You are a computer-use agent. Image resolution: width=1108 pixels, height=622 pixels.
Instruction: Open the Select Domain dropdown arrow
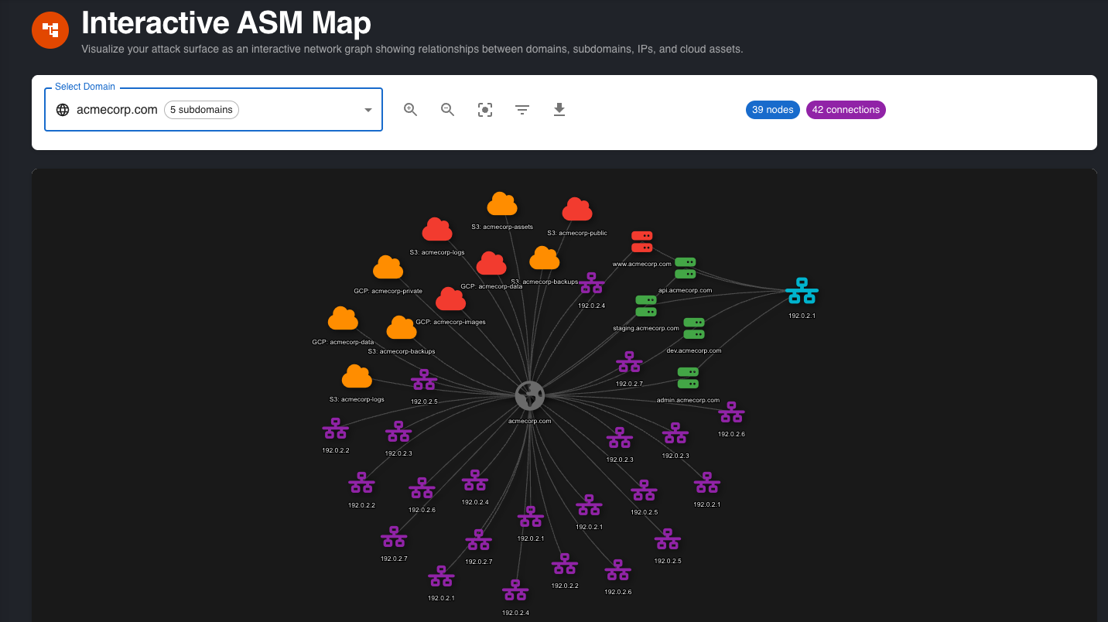pyautogui.click(x=368, y=110)
